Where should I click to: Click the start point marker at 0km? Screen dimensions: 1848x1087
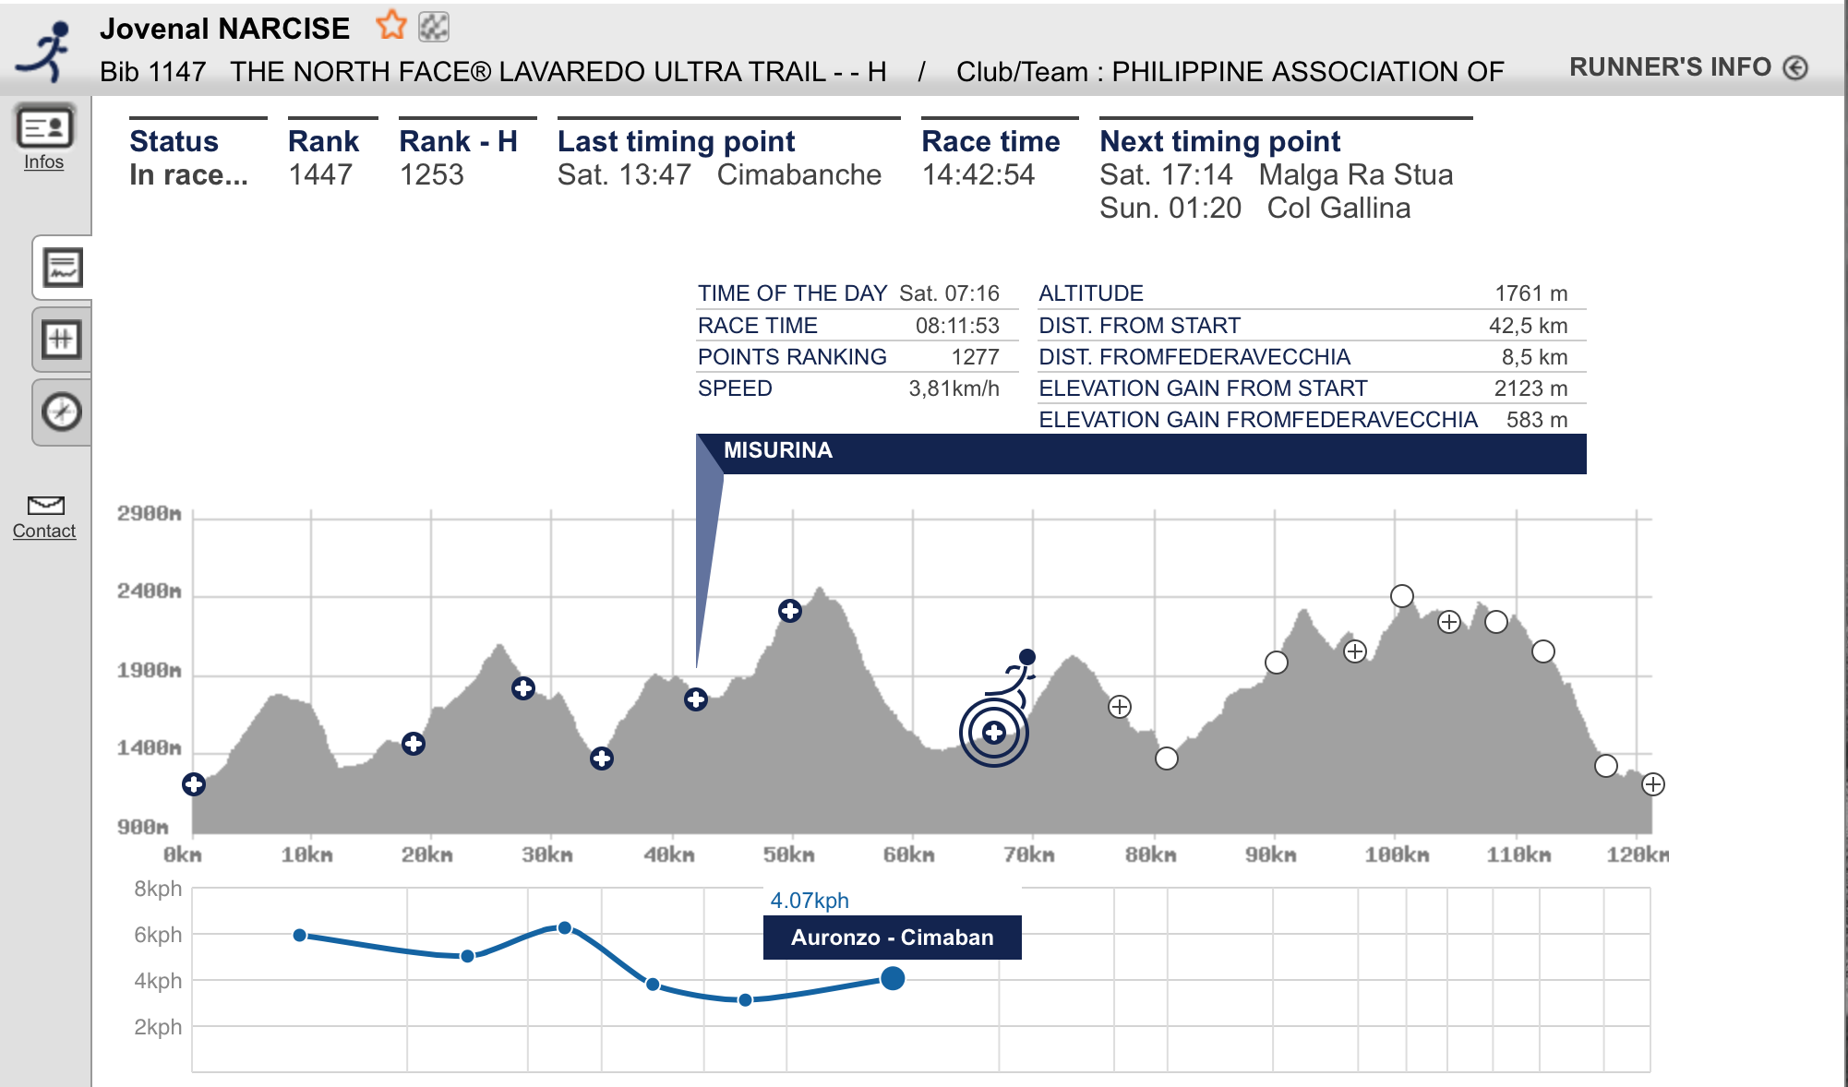pyautogui.click(x=194, y=784)
